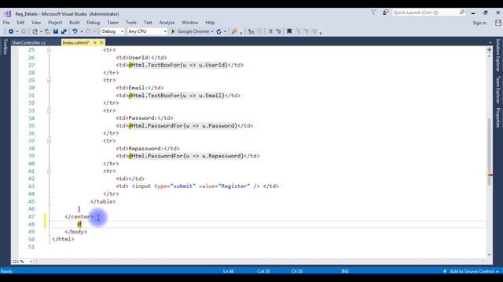Open the open-documents list arrow at the right of the tab strip
503x282 pixels.
click(490, 42)
